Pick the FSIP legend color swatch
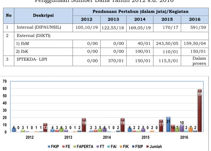The width and height of the screenshot is (211, 151). pos(133,147)
